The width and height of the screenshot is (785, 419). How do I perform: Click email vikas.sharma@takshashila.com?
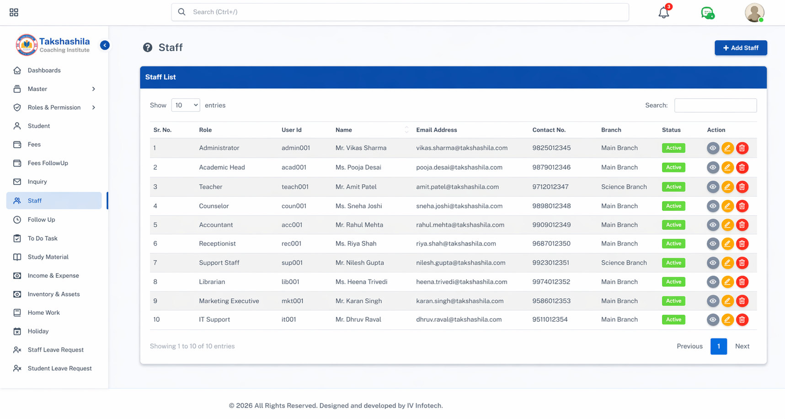pyautogui.click(x=462, y=148)
